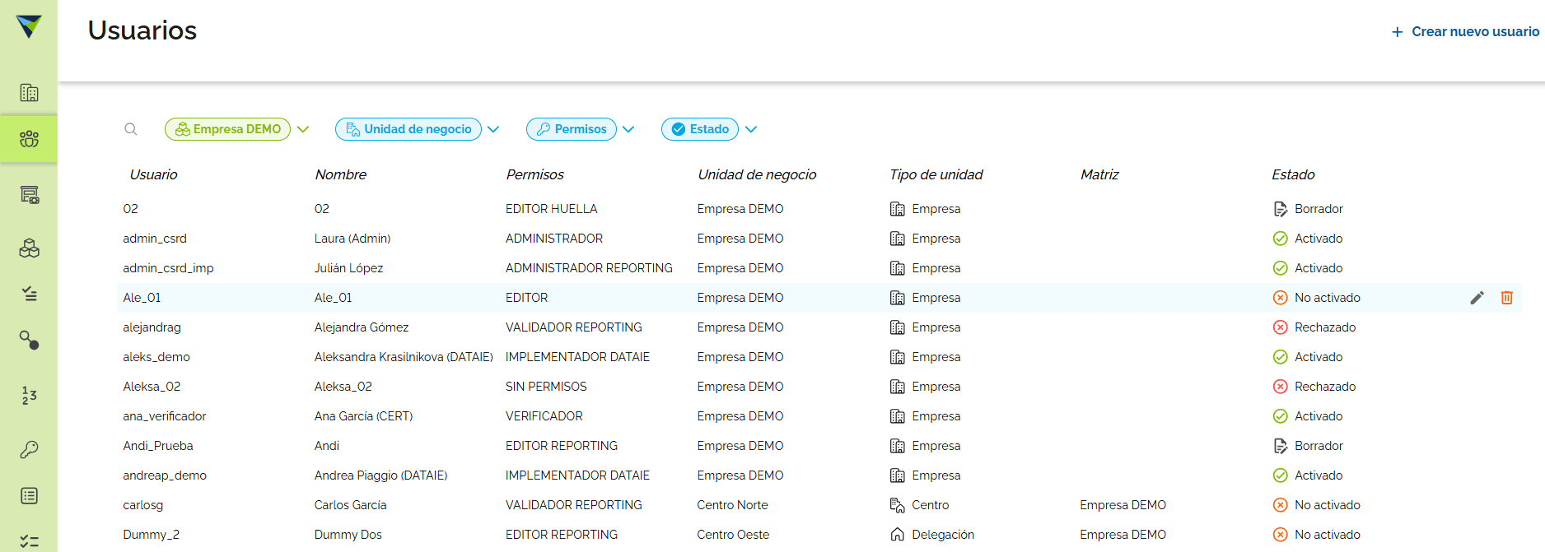Open the numbered 123 icon in sidebar
The image size is (1545, 552).
(29, 396)
